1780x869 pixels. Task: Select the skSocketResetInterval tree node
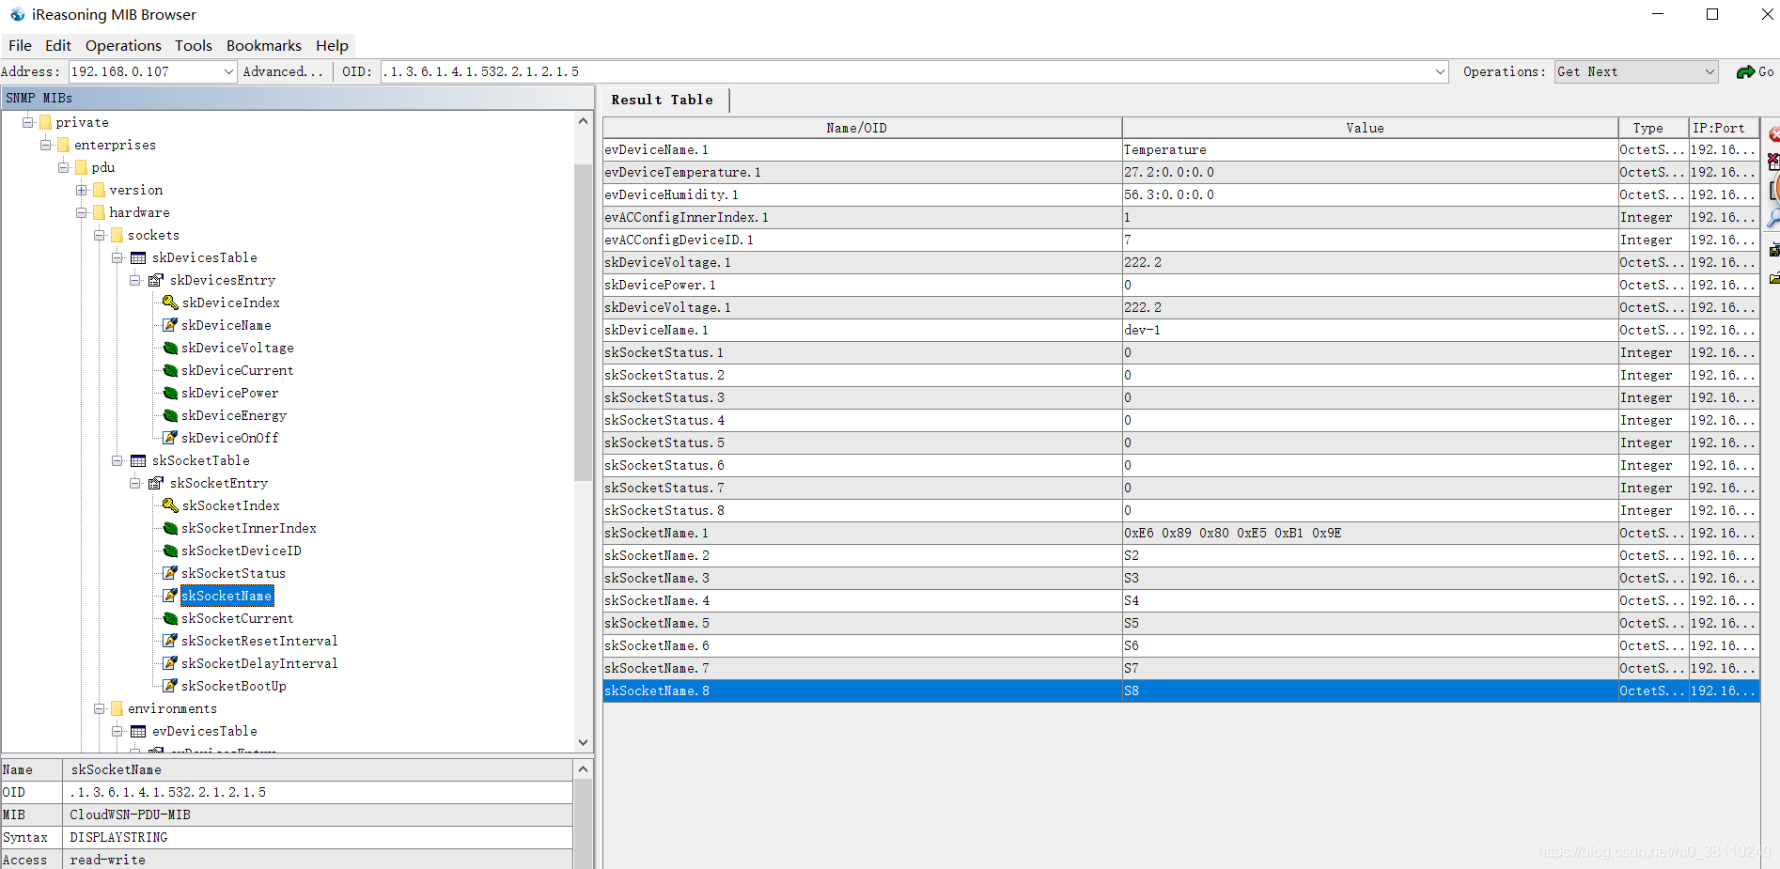[259, 641]
